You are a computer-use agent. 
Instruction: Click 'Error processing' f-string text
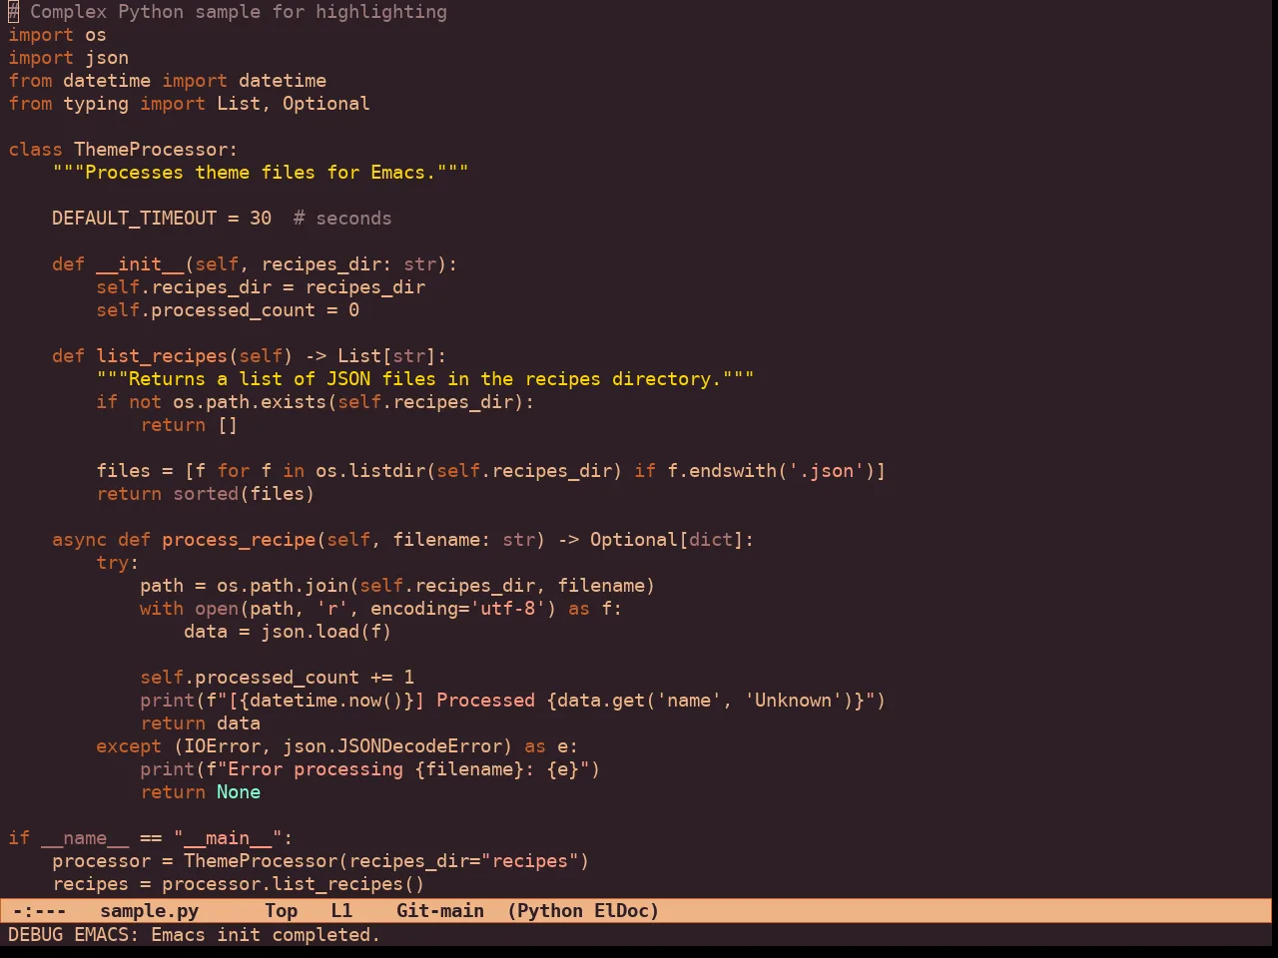pos(316,769)
